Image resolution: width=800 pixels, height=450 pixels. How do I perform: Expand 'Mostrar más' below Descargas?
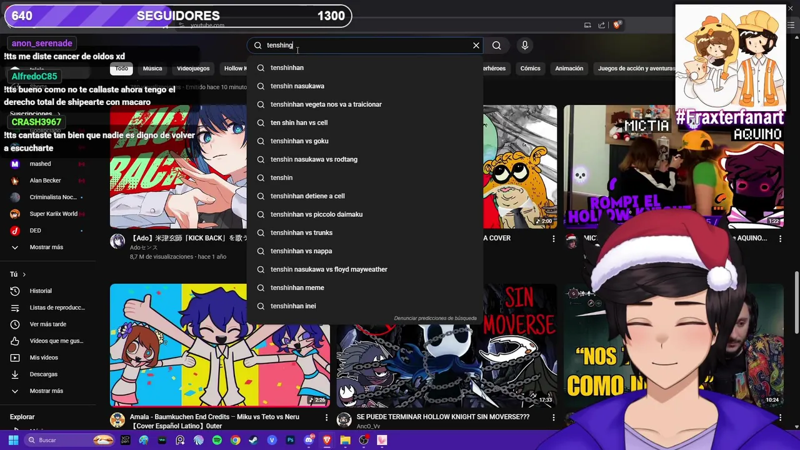click(47, 391)
